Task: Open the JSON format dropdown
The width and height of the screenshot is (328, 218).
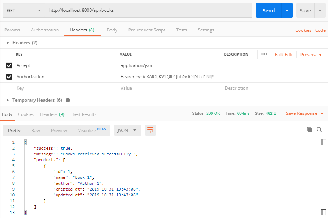Action: coord(127,130)
